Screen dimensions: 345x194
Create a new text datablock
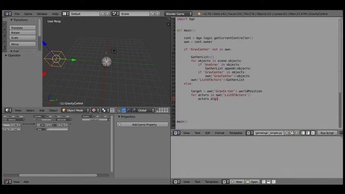coord(287,133)
